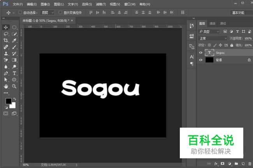The image size is (253, 168).
Task: Open the blend mode dropdown
Action: tap(213, 38)
